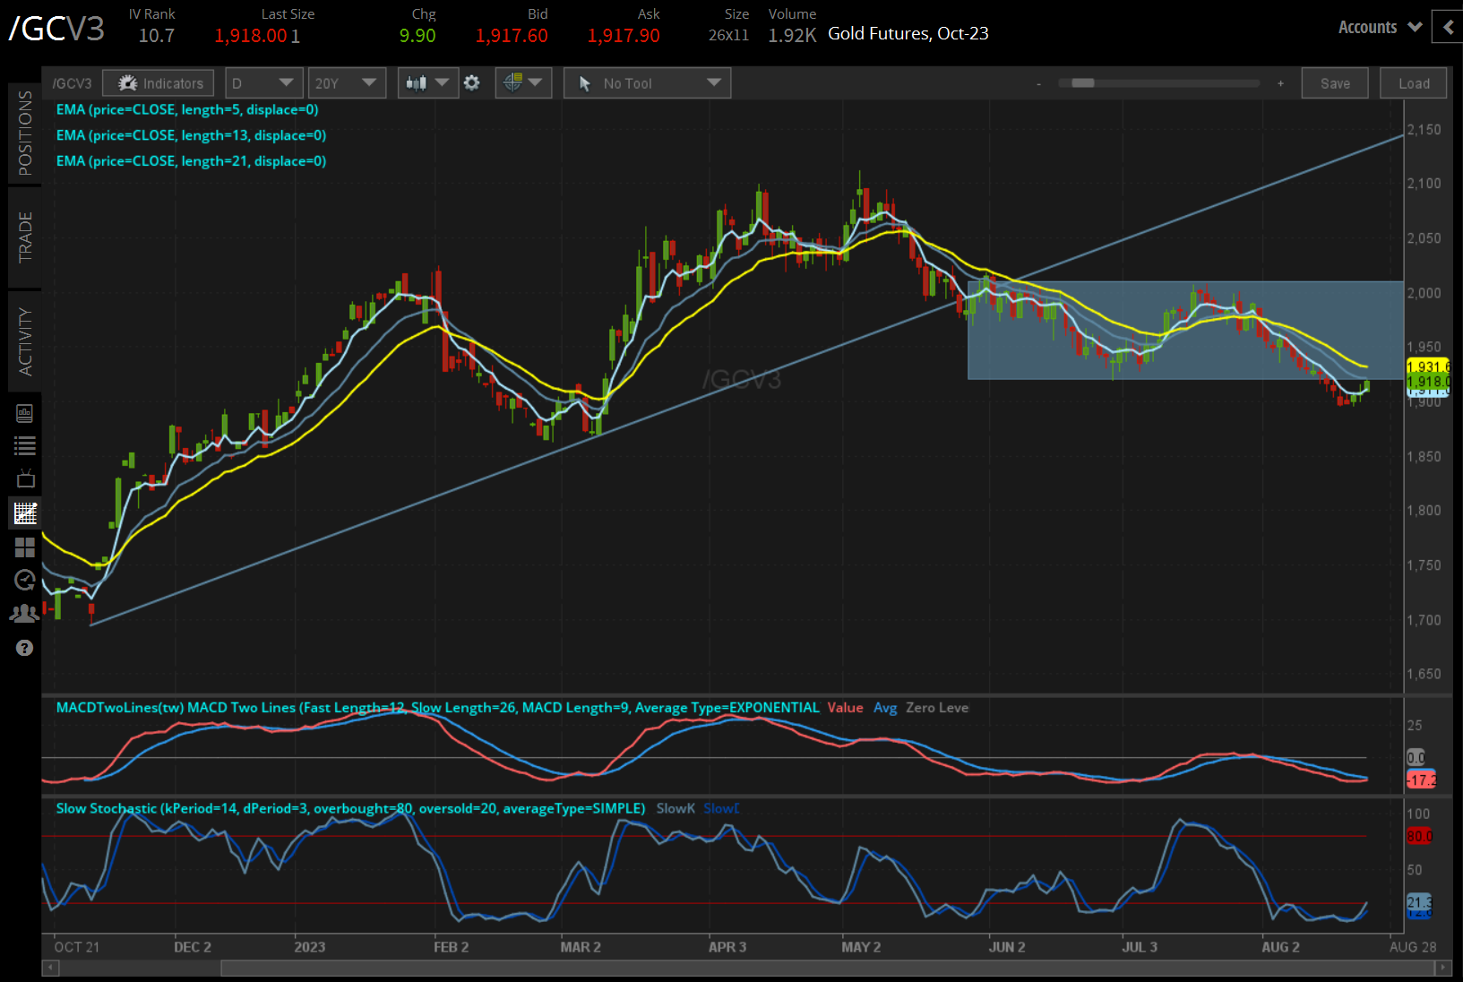1463x982 pixels.
Task: Click the Load chart button
Action: point(1414,83)
